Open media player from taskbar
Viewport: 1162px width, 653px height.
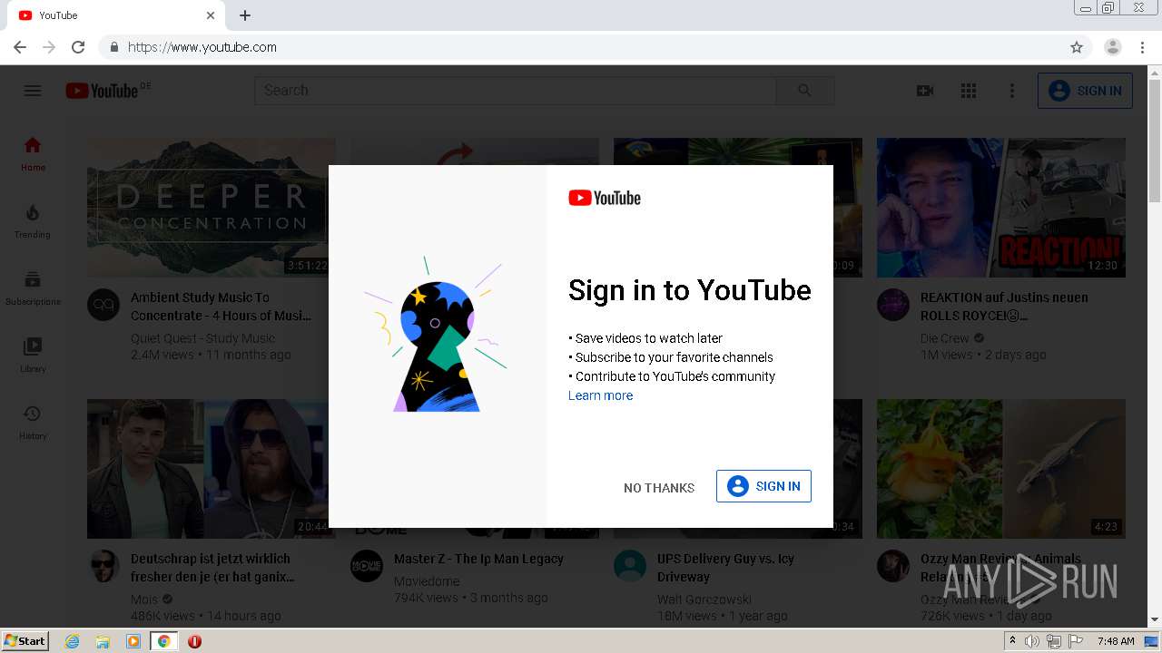pyautogui.click(x=133, y=641)
